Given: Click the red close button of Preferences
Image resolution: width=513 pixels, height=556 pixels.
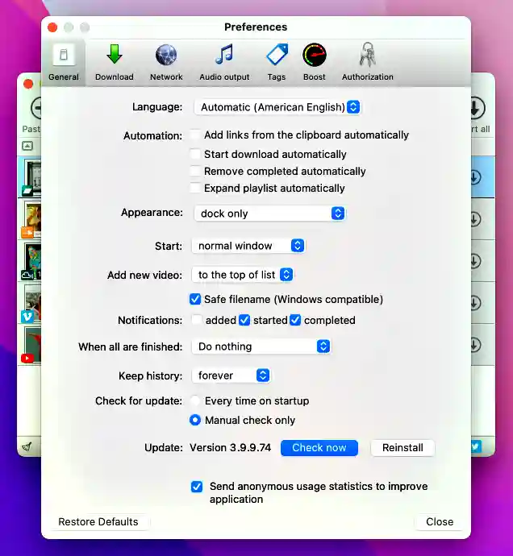Looking at the screenshot, I should pyautogui.click(x=52, y=27).
